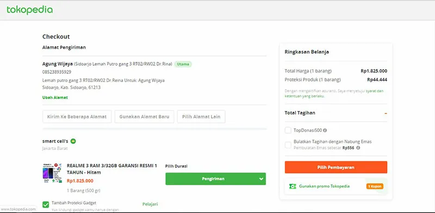The height and width of the screenshot is (213, 435).
Task: Open the REALME 3 product thumbnail
Action: (52, 173)
